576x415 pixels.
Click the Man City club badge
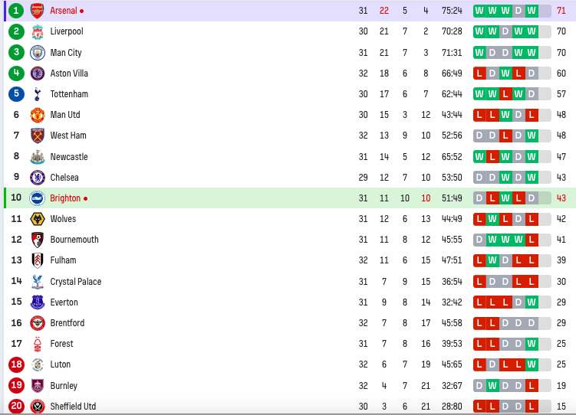pos(37,52)
